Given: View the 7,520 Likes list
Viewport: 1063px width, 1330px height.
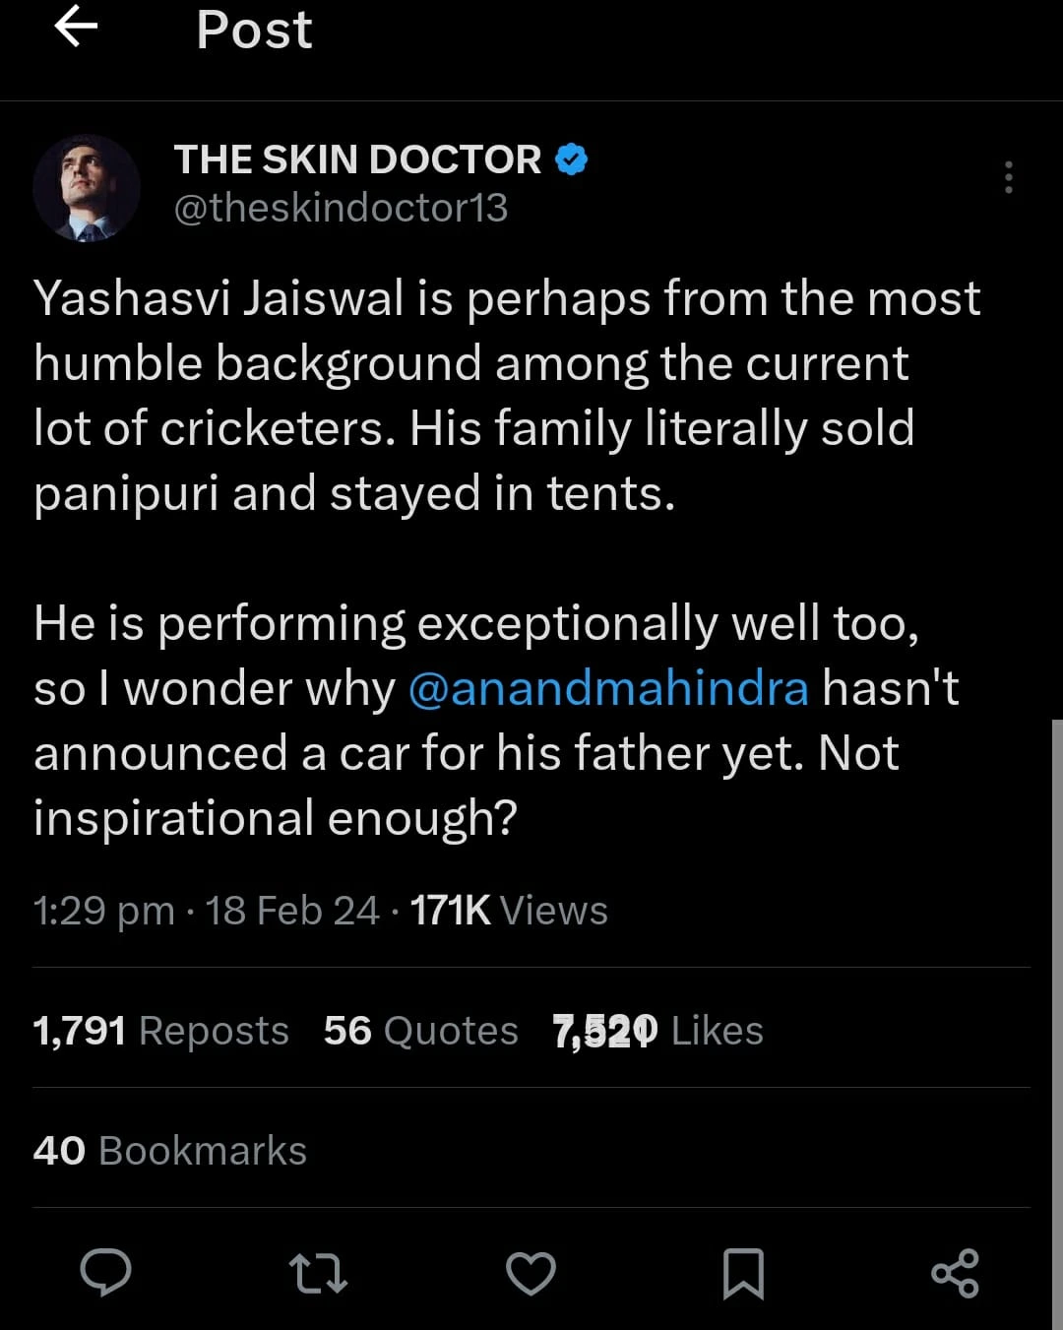Looking at the screenshot, I should [657, 1031].
